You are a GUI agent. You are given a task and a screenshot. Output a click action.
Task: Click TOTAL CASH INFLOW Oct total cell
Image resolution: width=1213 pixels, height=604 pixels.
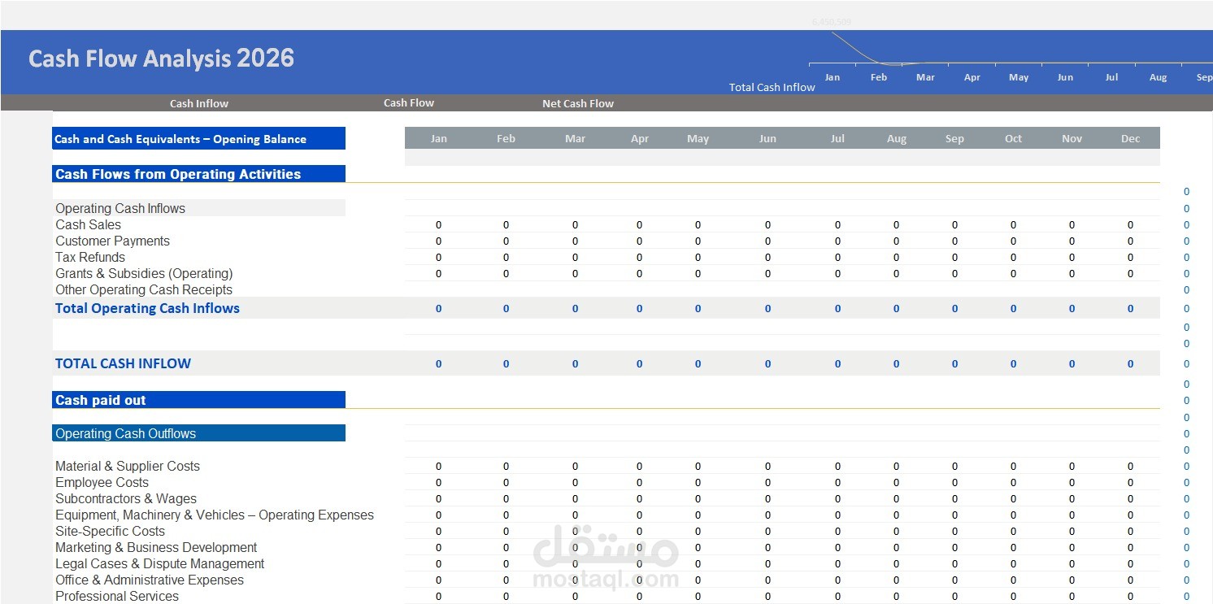click(1013, 363)
